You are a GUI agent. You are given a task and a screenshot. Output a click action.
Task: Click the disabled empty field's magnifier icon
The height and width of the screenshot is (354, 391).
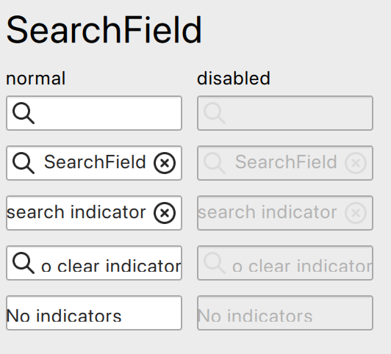tap(215, 113)
